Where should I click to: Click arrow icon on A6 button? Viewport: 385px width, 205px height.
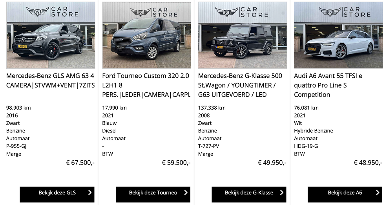click(378, 192)
